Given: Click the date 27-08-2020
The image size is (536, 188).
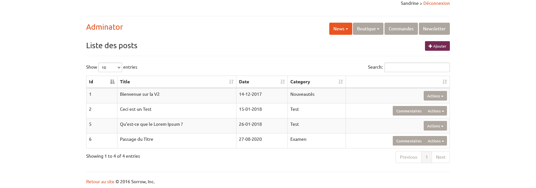Looking at the screenshot, I should pos(250,139).
